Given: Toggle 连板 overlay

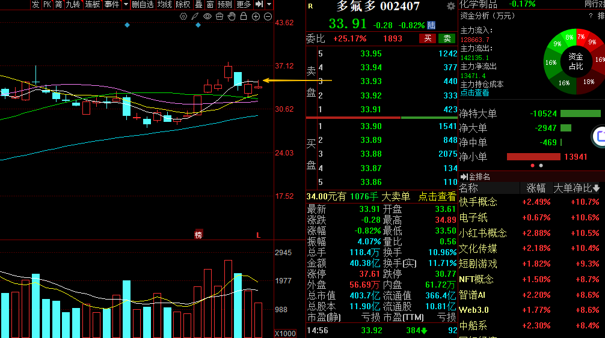Looking at the screenshot, I should (93, 4).
